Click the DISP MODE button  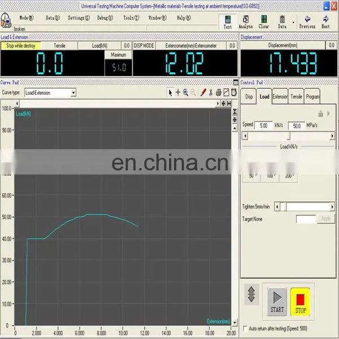[144, 46]
